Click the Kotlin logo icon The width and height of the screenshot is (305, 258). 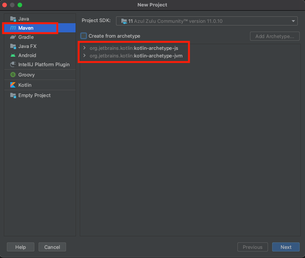coord(13,85)
